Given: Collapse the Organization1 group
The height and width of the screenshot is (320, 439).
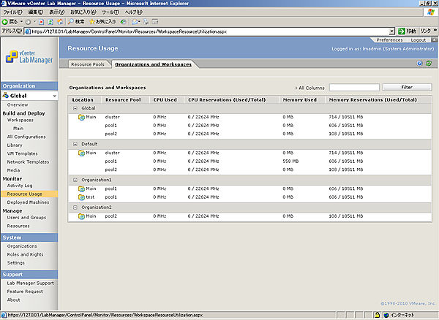Looking at the screenshot, I should [75, 179].
